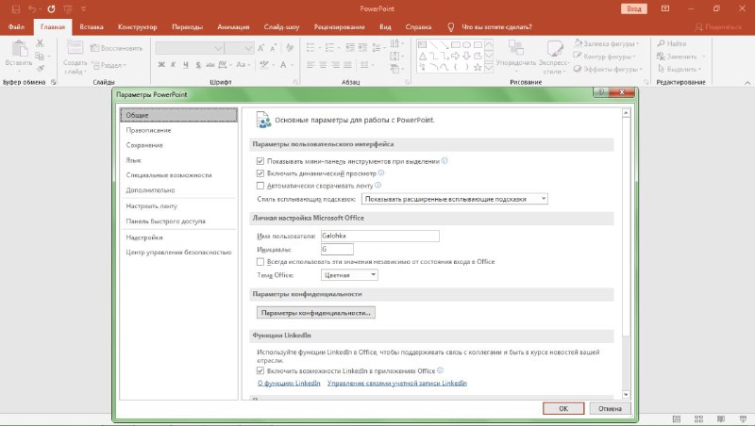Click the Format Painter brush icon

40,68
